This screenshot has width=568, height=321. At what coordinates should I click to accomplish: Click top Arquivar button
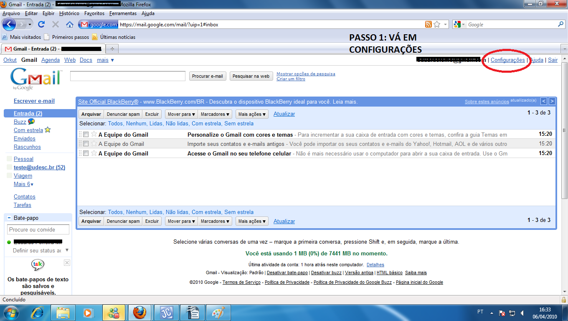pos(91,114)
